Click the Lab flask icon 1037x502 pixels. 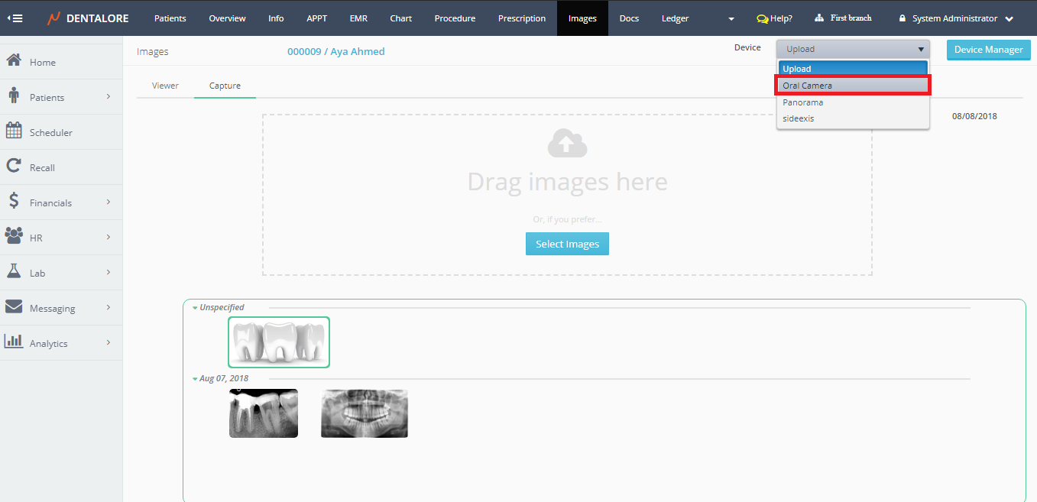13,272
